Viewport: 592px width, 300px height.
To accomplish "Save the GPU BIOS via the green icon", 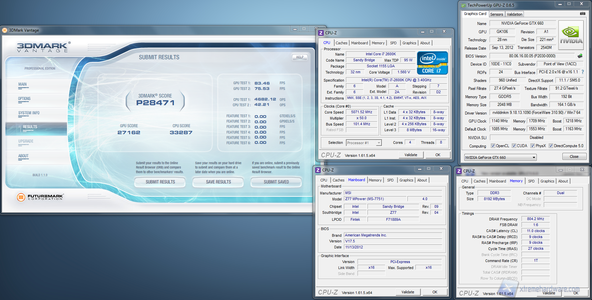I will 580,56.
